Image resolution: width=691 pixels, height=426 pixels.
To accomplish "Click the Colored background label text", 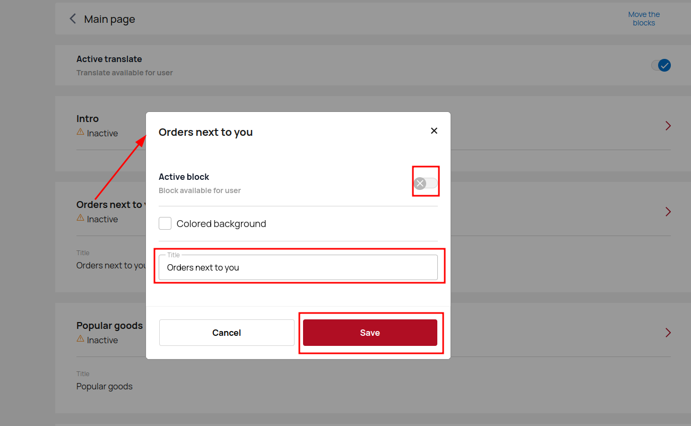I will 221,224.
